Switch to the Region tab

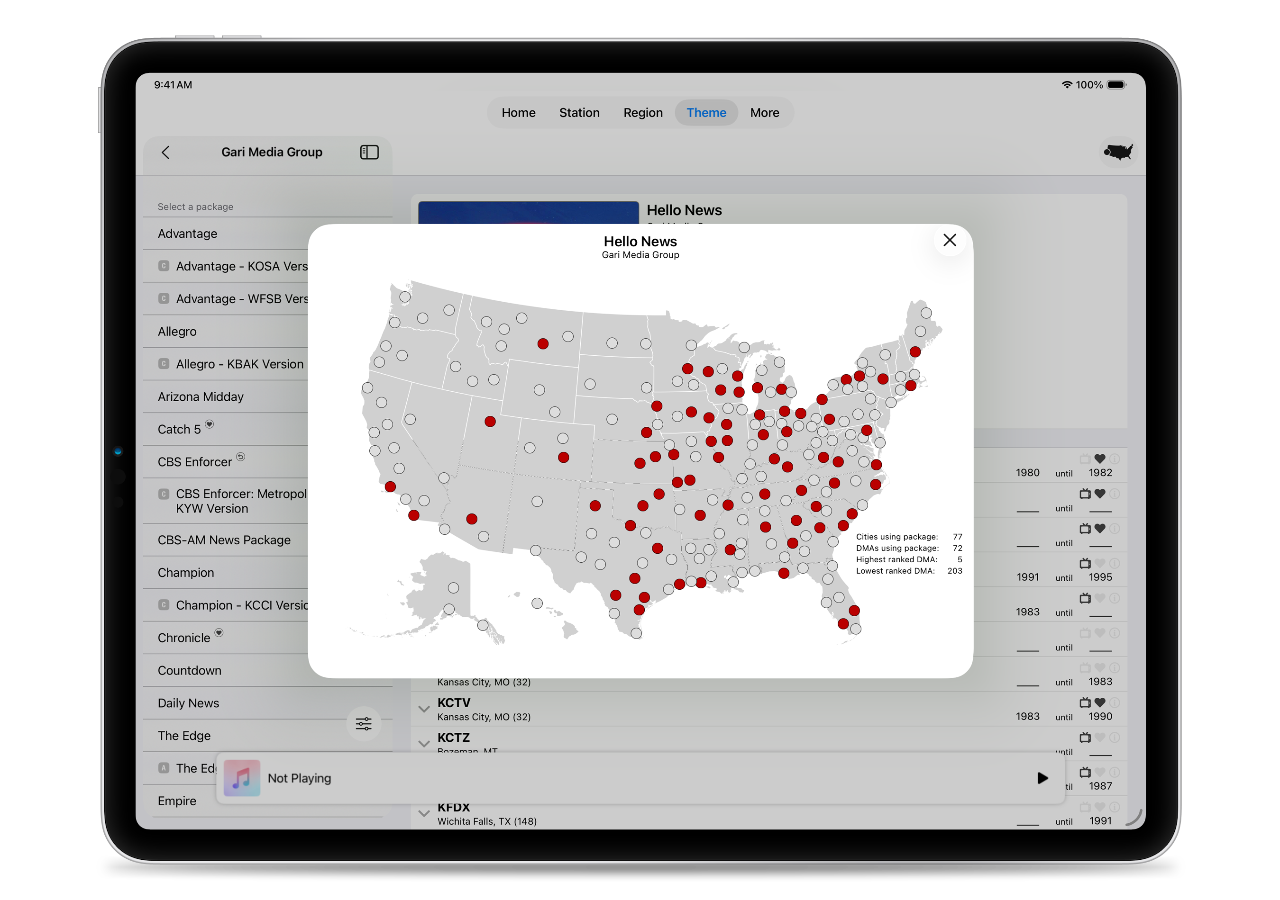(x=642, y=113)
